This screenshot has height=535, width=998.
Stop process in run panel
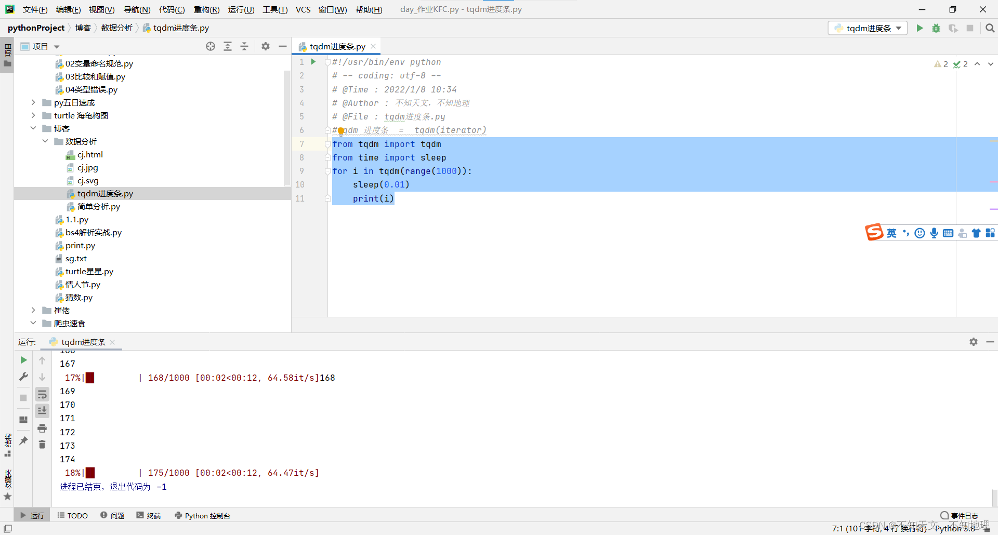pos(23,398)
